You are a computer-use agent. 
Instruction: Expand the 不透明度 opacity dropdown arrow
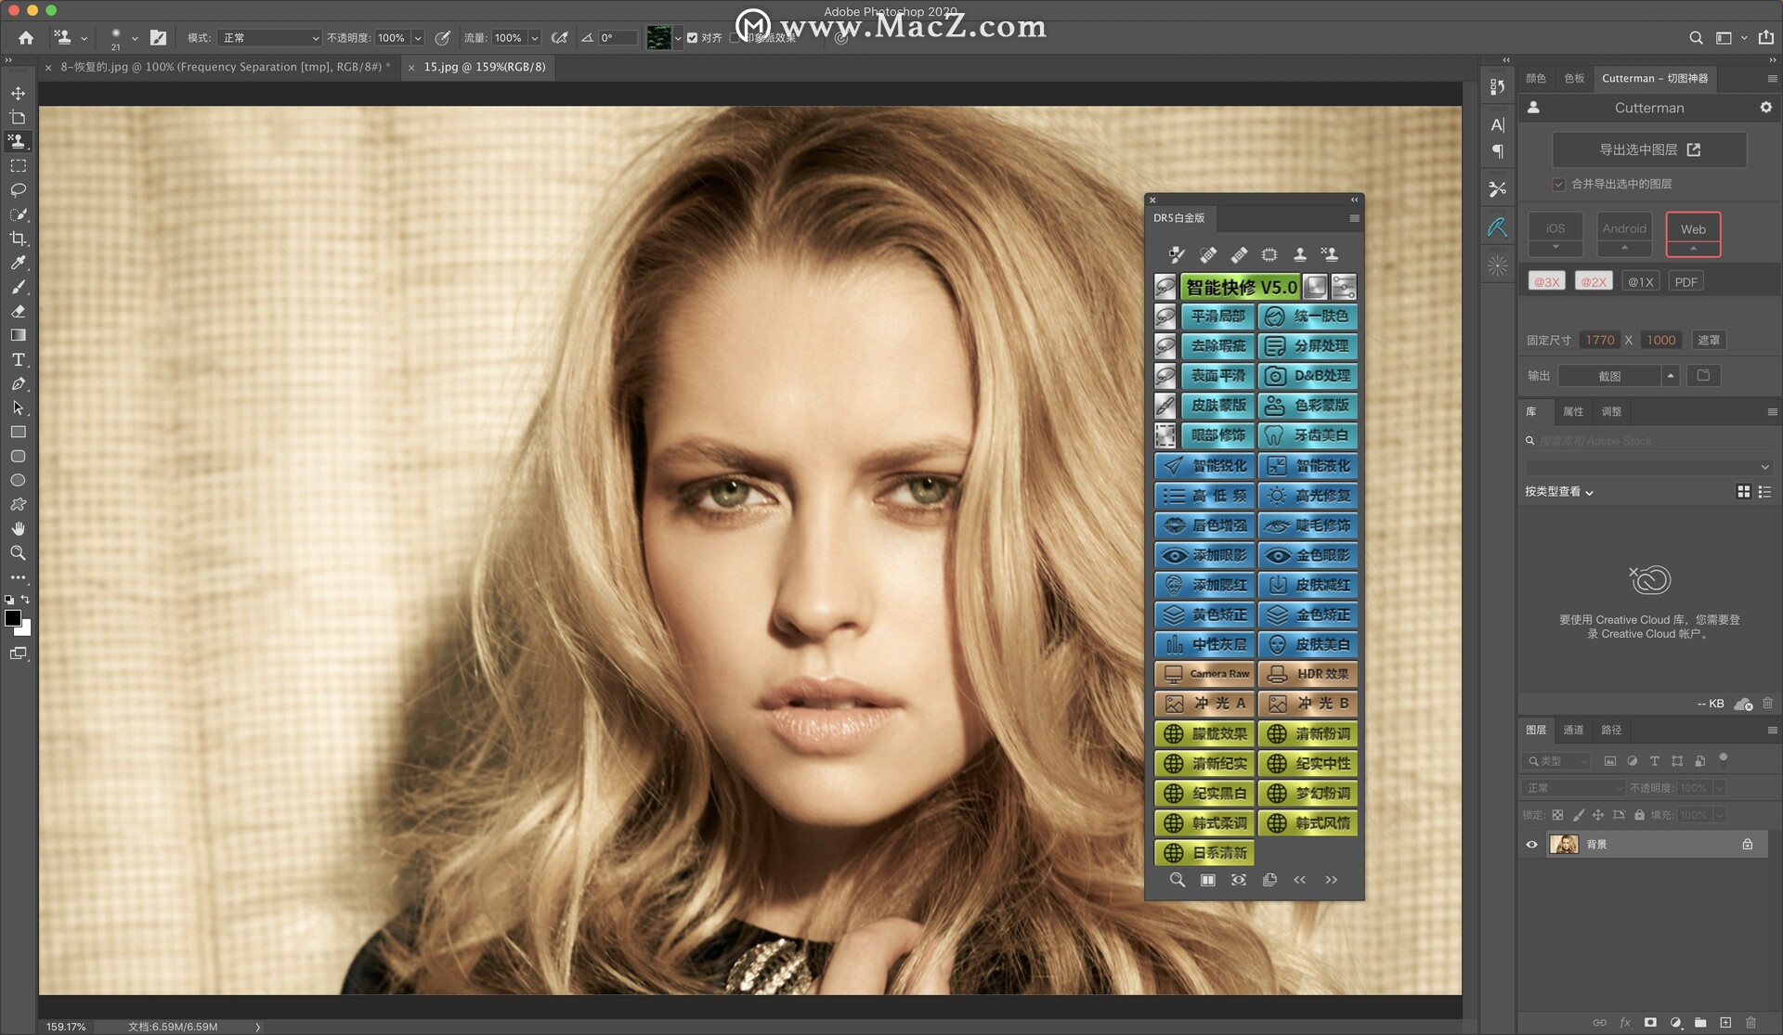[418, 38]
